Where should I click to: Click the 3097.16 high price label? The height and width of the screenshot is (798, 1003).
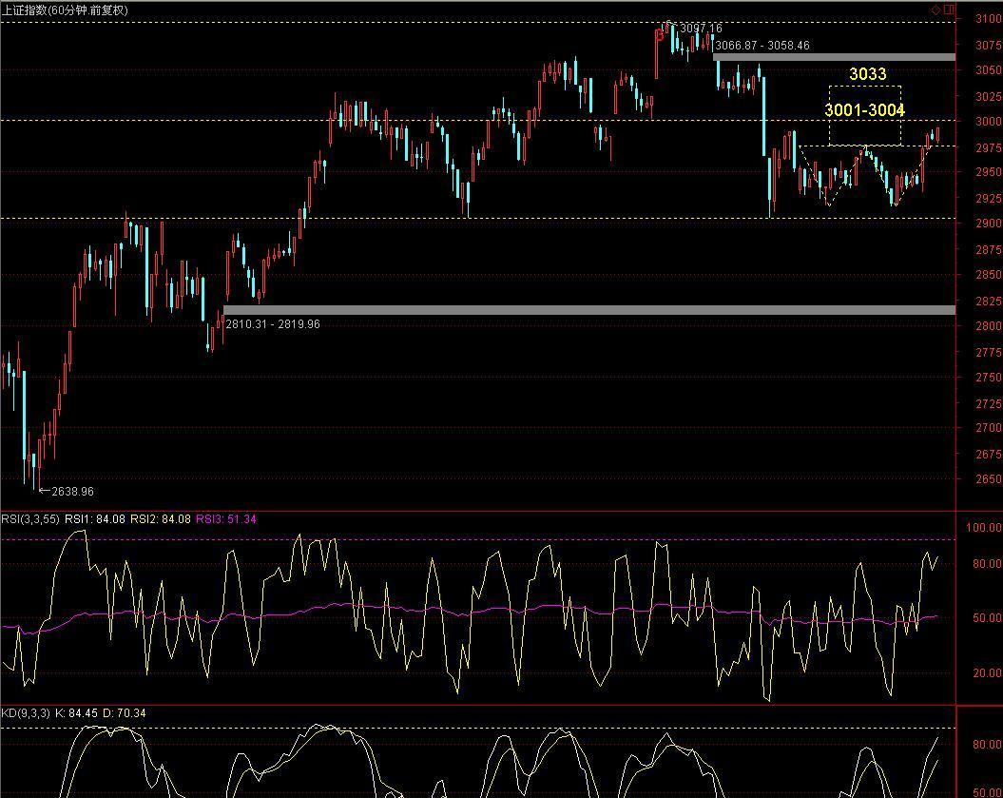click(x=701, y=29)
